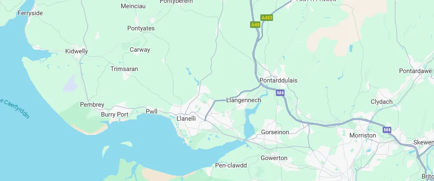This screenshot has height=181, width=434.
Task: Select the Clydach place label
Action: point(382,102)
